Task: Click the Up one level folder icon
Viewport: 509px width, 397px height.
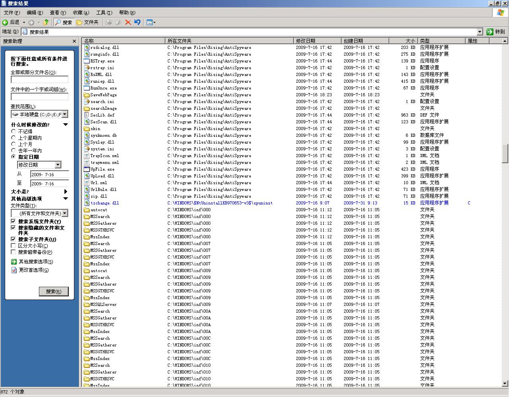Action: coord(46,22)
